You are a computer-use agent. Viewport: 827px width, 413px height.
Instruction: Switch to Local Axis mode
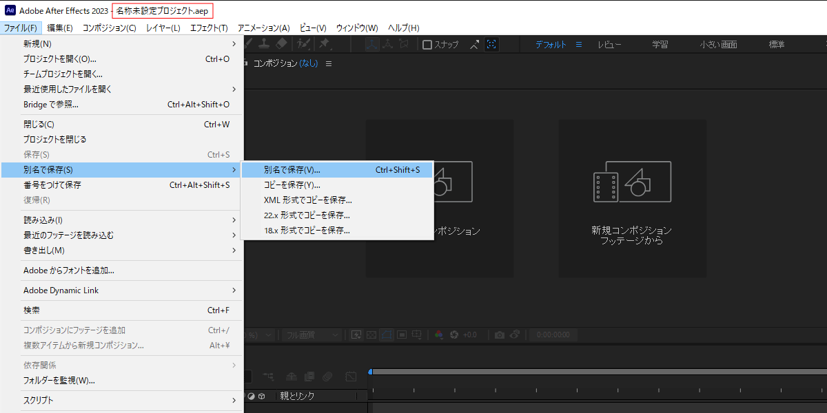coord(372,44)
